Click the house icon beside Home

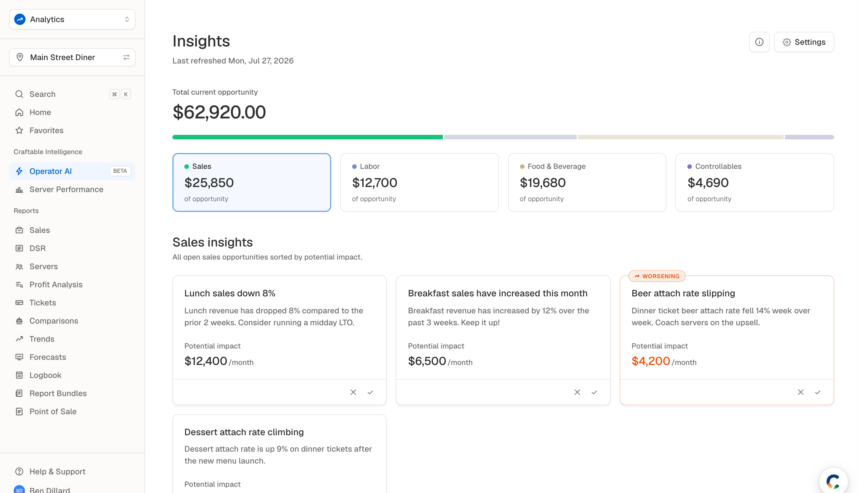point(19,112)
